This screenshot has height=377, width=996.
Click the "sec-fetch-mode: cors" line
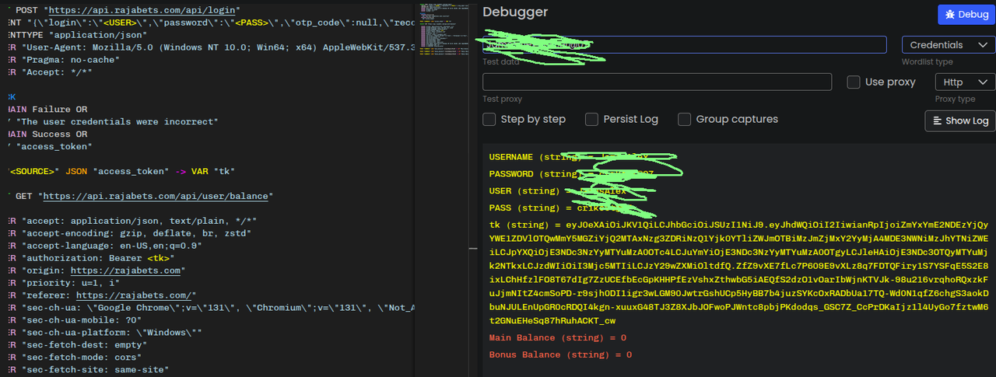75,357
